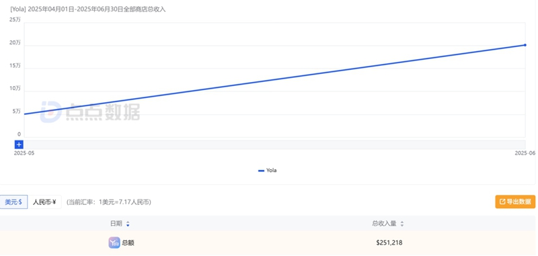Click the 2025-06 x-axis label
Image resolution: width=538 pixels, height=256 pixels.
pyautogui.click(x=525, y=153)
